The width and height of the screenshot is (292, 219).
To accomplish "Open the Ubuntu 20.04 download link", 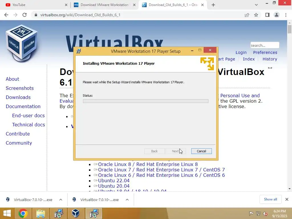I will point(113,186).
